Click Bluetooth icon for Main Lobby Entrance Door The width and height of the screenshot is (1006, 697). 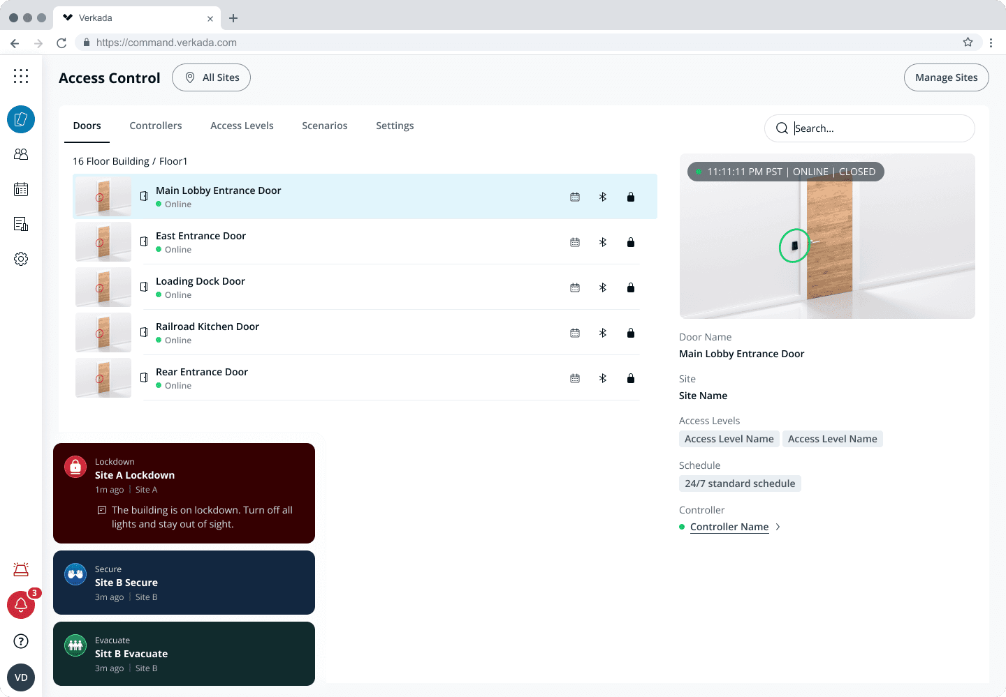pos(603,197)
